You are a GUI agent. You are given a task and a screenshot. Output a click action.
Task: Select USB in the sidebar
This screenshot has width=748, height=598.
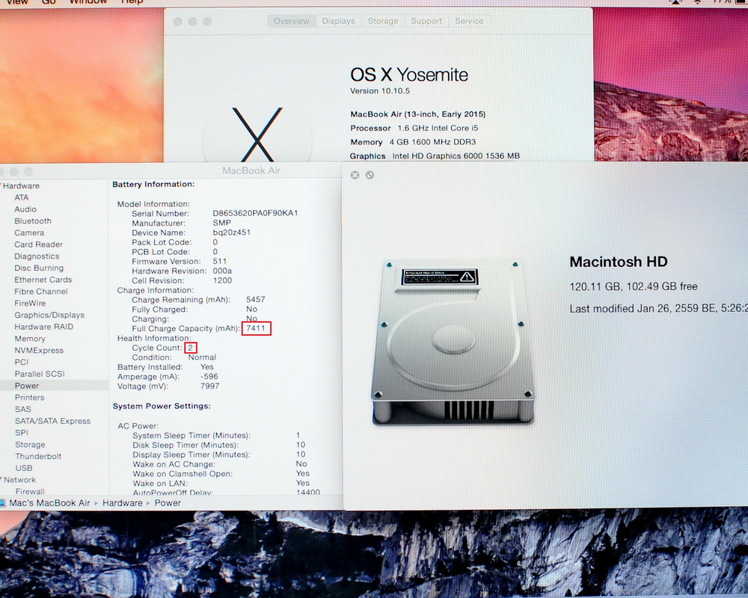24,468
